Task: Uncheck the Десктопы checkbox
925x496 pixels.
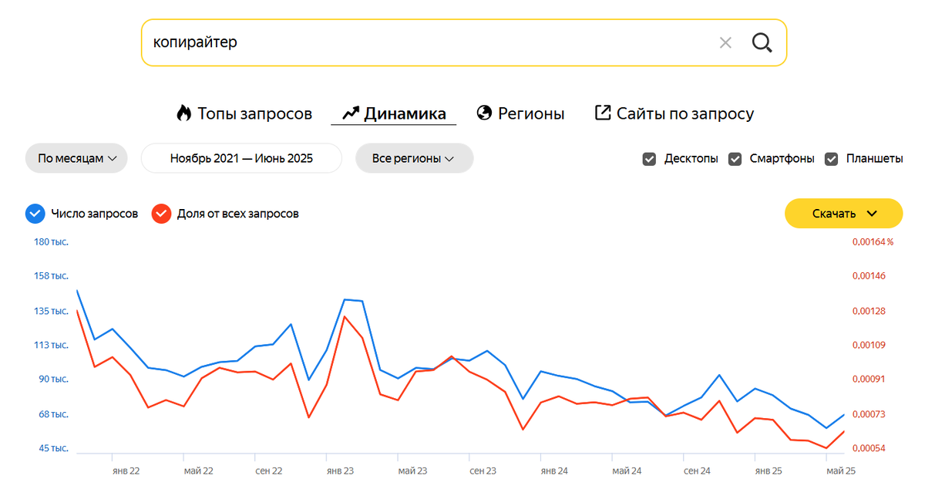Action: [649, 159]
